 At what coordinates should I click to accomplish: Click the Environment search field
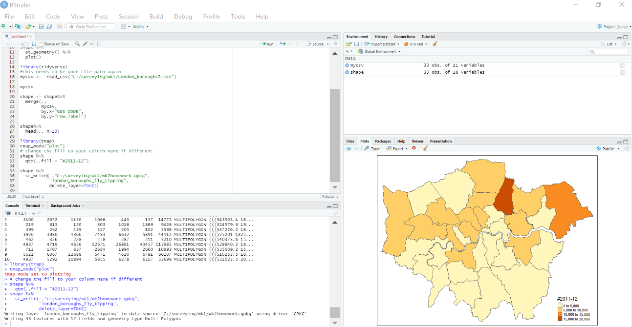[x=608, y=51]
